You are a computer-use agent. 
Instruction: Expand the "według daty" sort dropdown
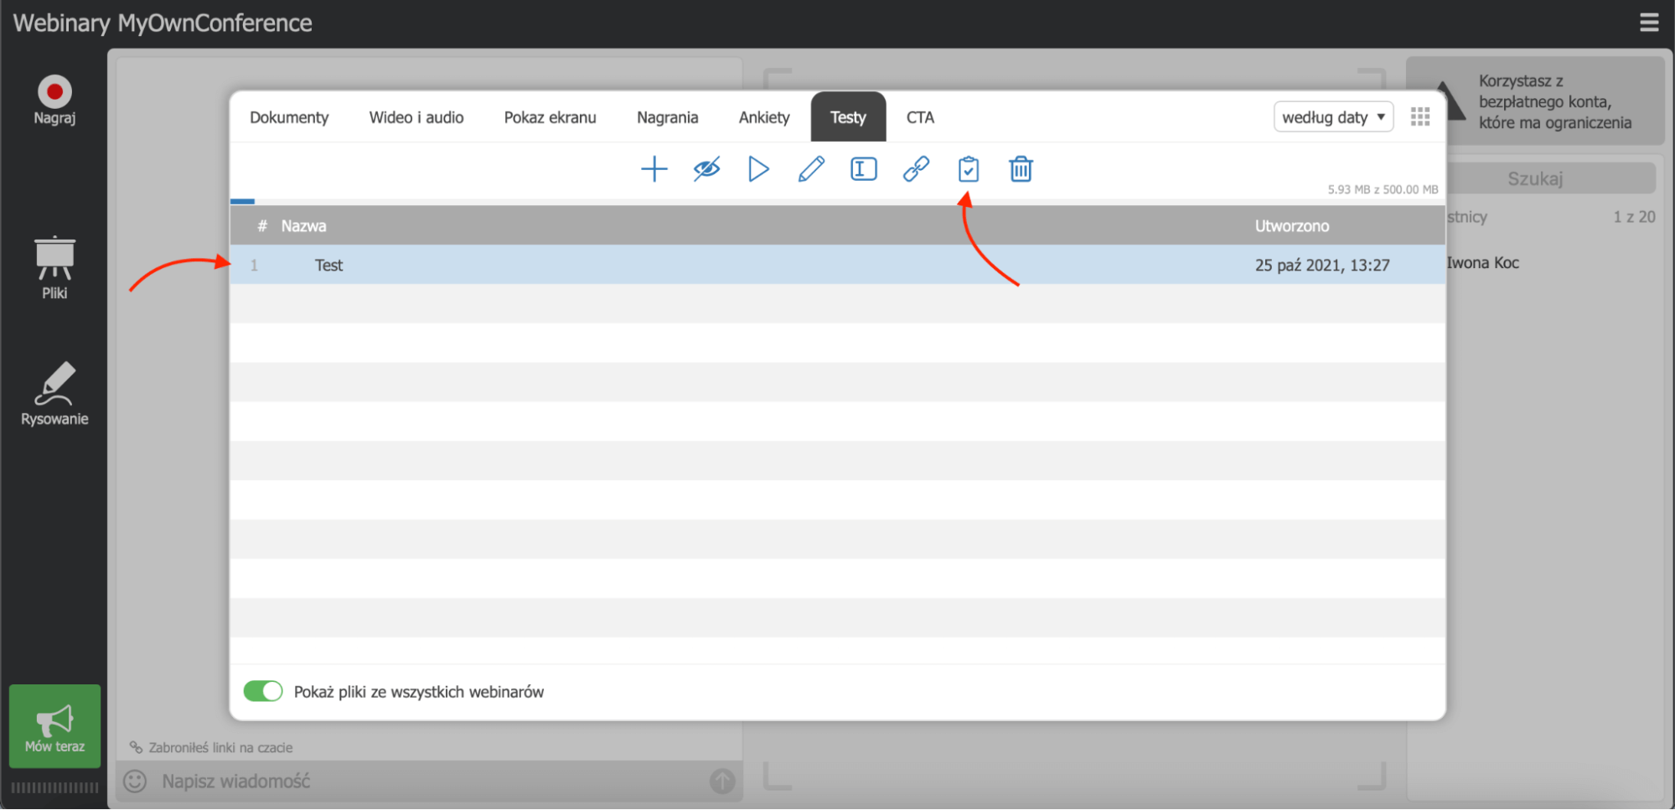[1332, 117]
